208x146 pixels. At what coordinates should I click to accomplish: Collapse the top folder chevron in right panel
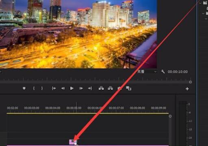click(x=200, y=3)
